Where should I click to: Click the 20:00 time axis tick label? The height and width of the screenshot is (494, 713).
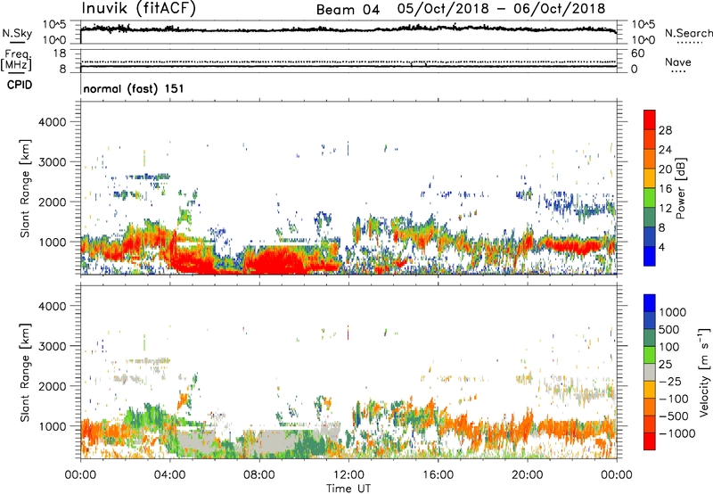[x=528, y=475]
